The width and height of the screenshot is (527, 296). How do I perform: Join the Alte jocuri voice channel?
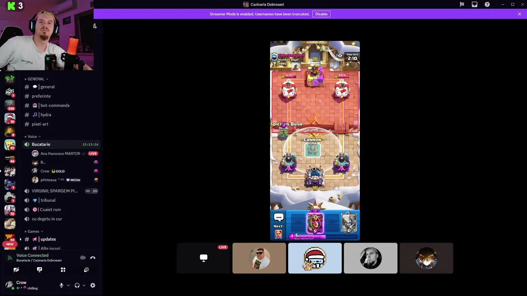62,248
